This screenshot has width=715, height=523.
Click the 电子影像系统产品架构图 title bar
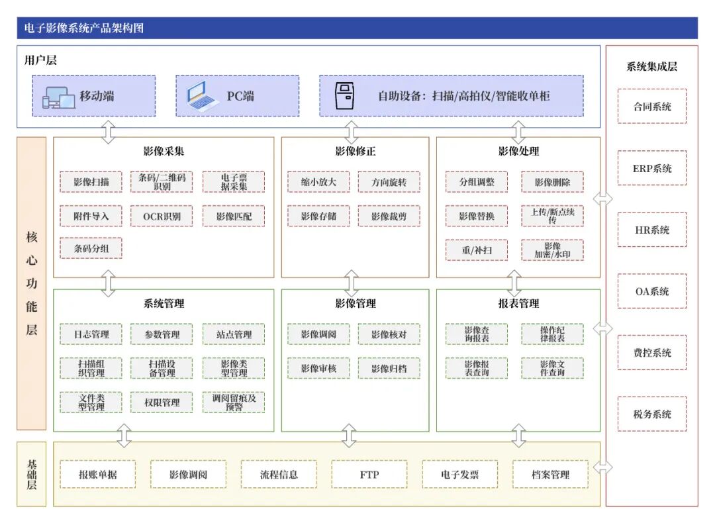point(357,28)
